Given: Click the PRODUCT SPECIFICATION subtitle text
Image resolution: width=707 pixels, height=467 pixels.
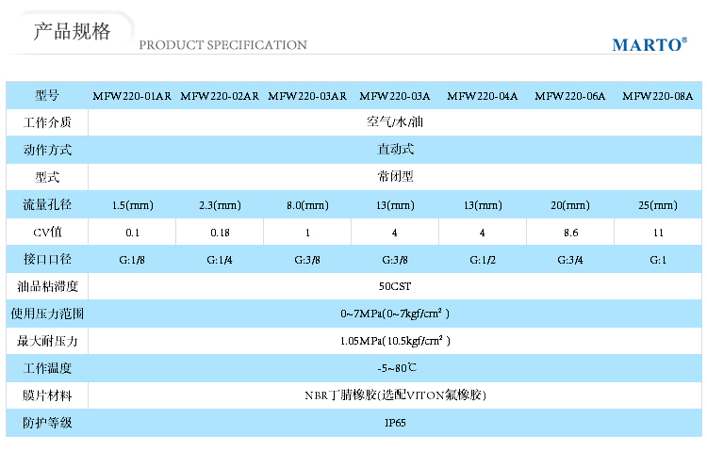Looking at the screenshot, I should (222, 45).
